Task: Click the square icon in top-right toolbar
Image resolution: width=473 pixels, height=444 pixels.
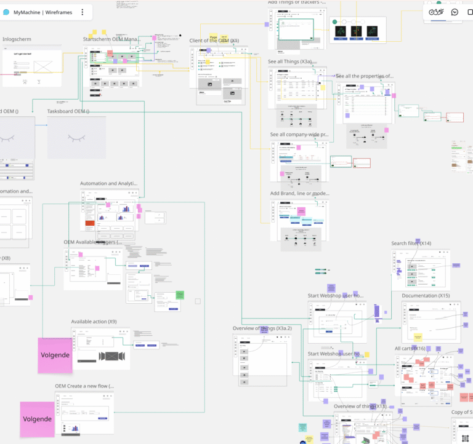Action: click(470, 12)
